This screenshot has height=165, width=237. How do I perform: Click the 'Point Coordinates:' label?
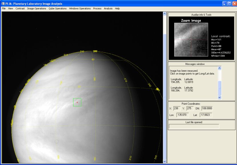point(191,104)
